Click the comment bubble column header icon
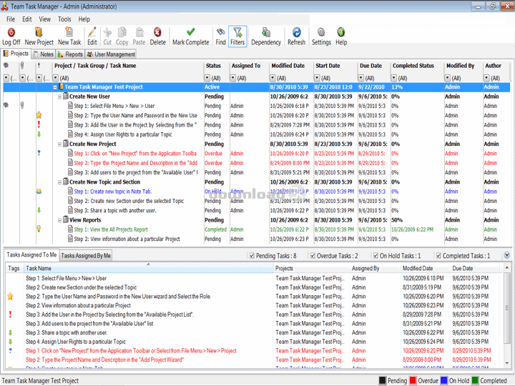 coord(6,65)
